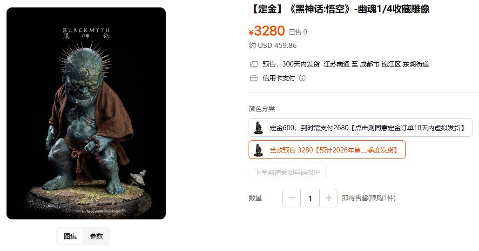The width and height of the screenshot is (479, 251).
Task: Switch to the 图集 gallery tab
Action: coord(70,236)
